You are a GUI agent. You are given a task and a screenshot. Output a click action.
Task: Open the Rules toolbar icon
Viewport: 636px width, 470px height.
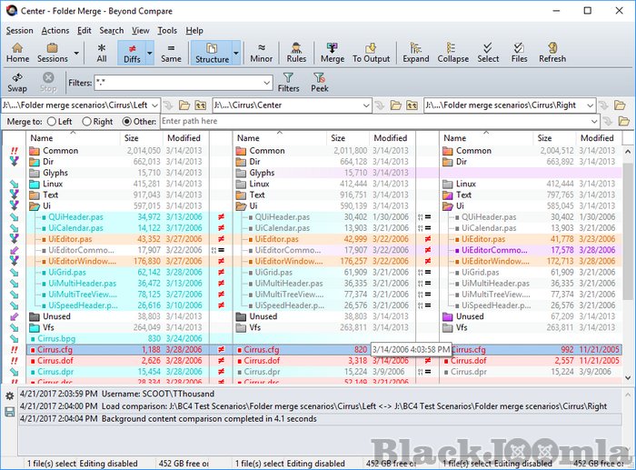coord(296,52)
